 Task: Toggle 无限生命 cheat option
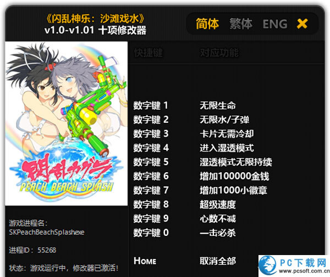(218, 105)
